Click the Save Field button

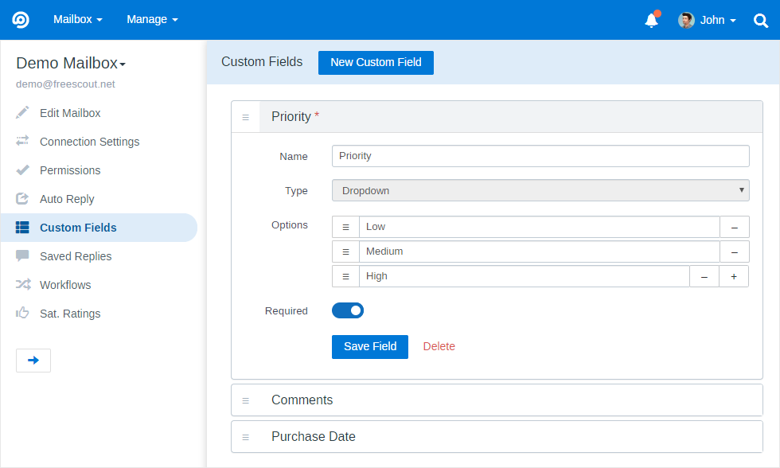pyautogui.click(x=369, y=346)
